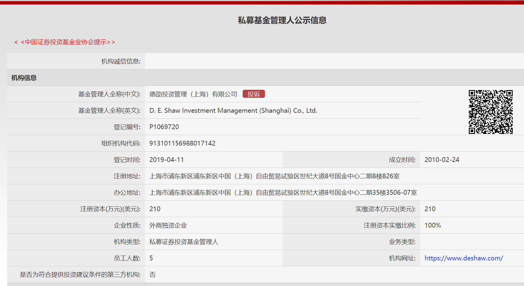Click the 机构诚信信息 label

pyautogui.click(x=121, y=61)
